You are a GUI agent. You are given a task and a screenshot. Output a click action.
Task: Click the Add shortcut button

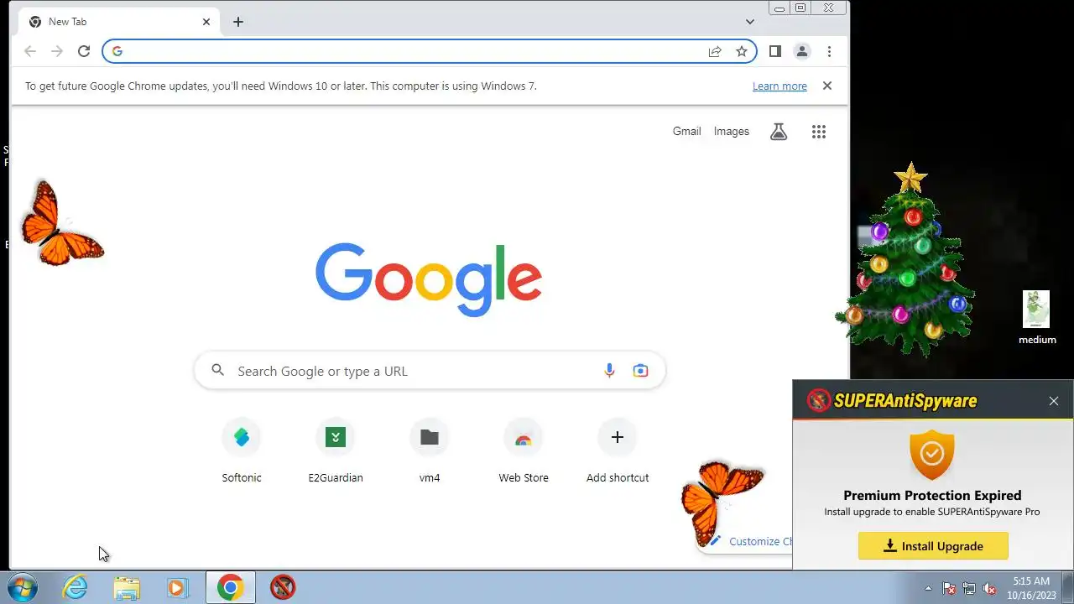click(618, 451)
